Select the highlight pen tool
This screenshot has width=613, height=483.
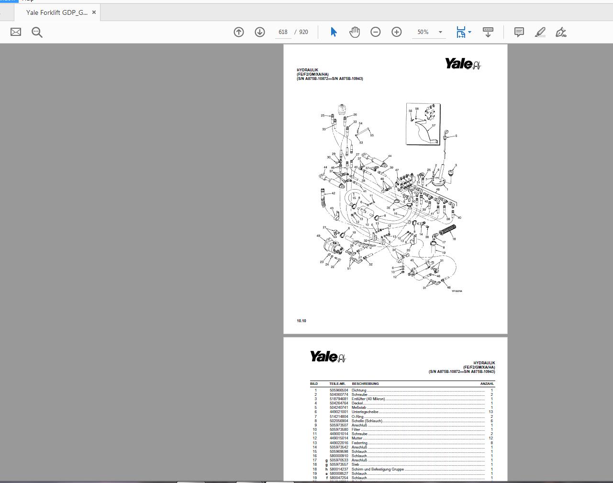[540, 32]
